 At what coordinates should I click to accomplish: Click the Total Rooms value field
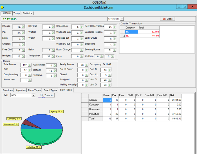(24, 65)
